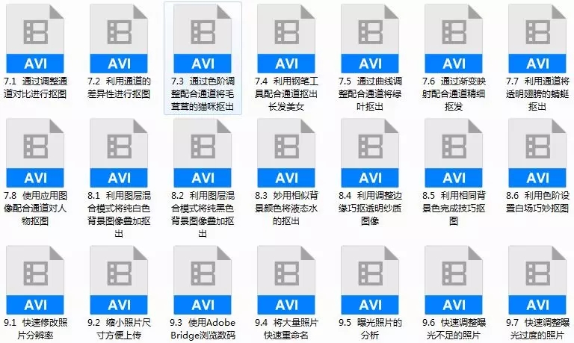Click the 9.5 曝光照片的分析 file name text
The width and height of the screenshot is (574, 343).
(370, 329)
